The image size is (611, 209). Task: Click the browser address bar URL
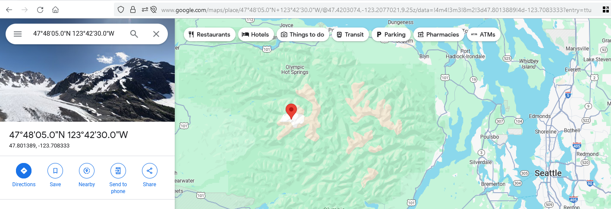coord(376,9)
